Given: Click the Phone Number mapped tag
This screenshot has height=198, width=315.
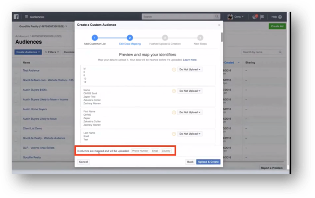Looking at the screenshot, I should point(140,151).
